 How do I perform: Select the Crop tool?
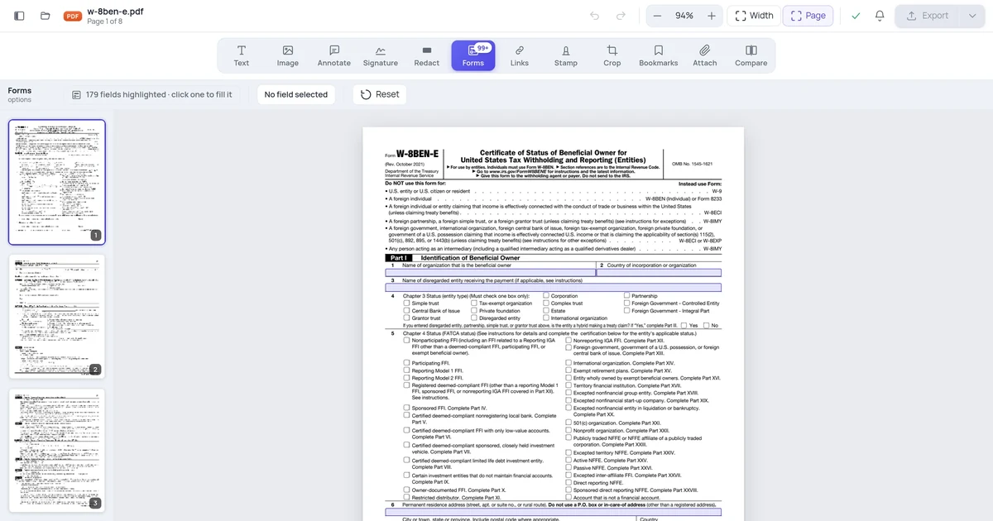(612, 55)
